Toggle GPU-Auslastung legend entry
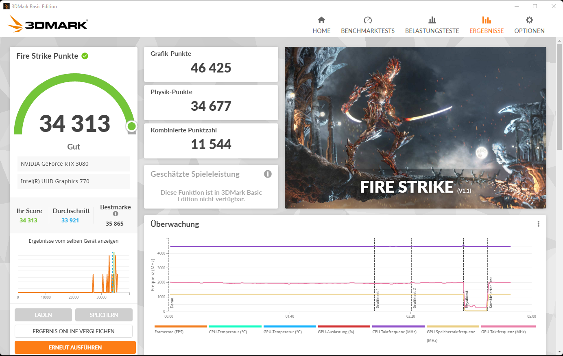This screenshot has width=563, height=356. click(344, 330)
